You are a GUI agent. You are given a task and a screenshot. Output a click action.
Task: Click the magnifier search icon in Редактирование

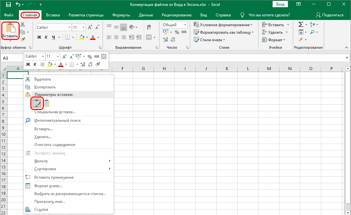[x=312, y=32]
